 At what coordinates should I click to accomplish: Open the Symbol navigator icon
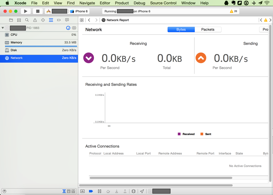click(x=19, y=20)
